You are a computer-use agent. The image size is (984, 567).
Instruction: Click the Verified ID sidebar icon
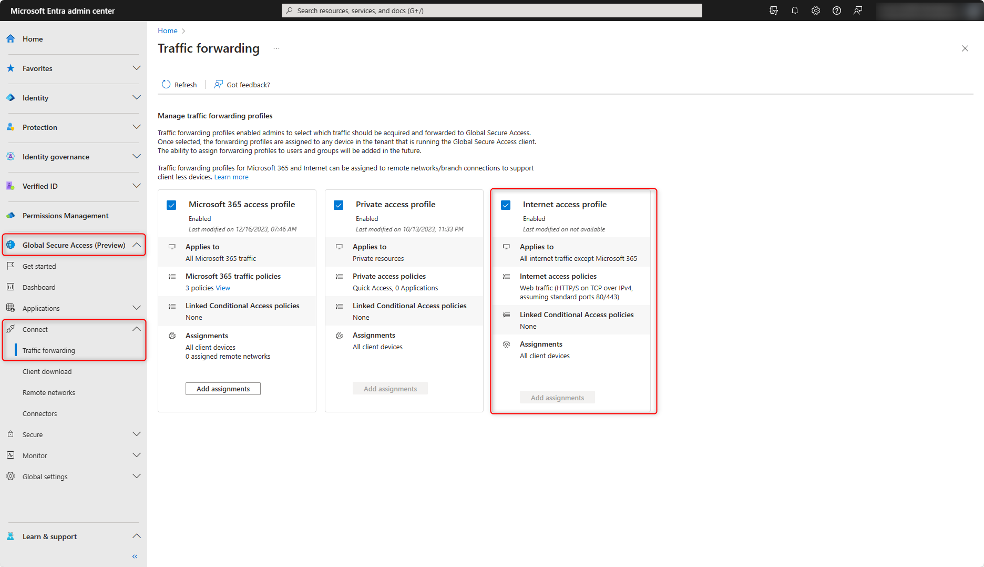11,186
